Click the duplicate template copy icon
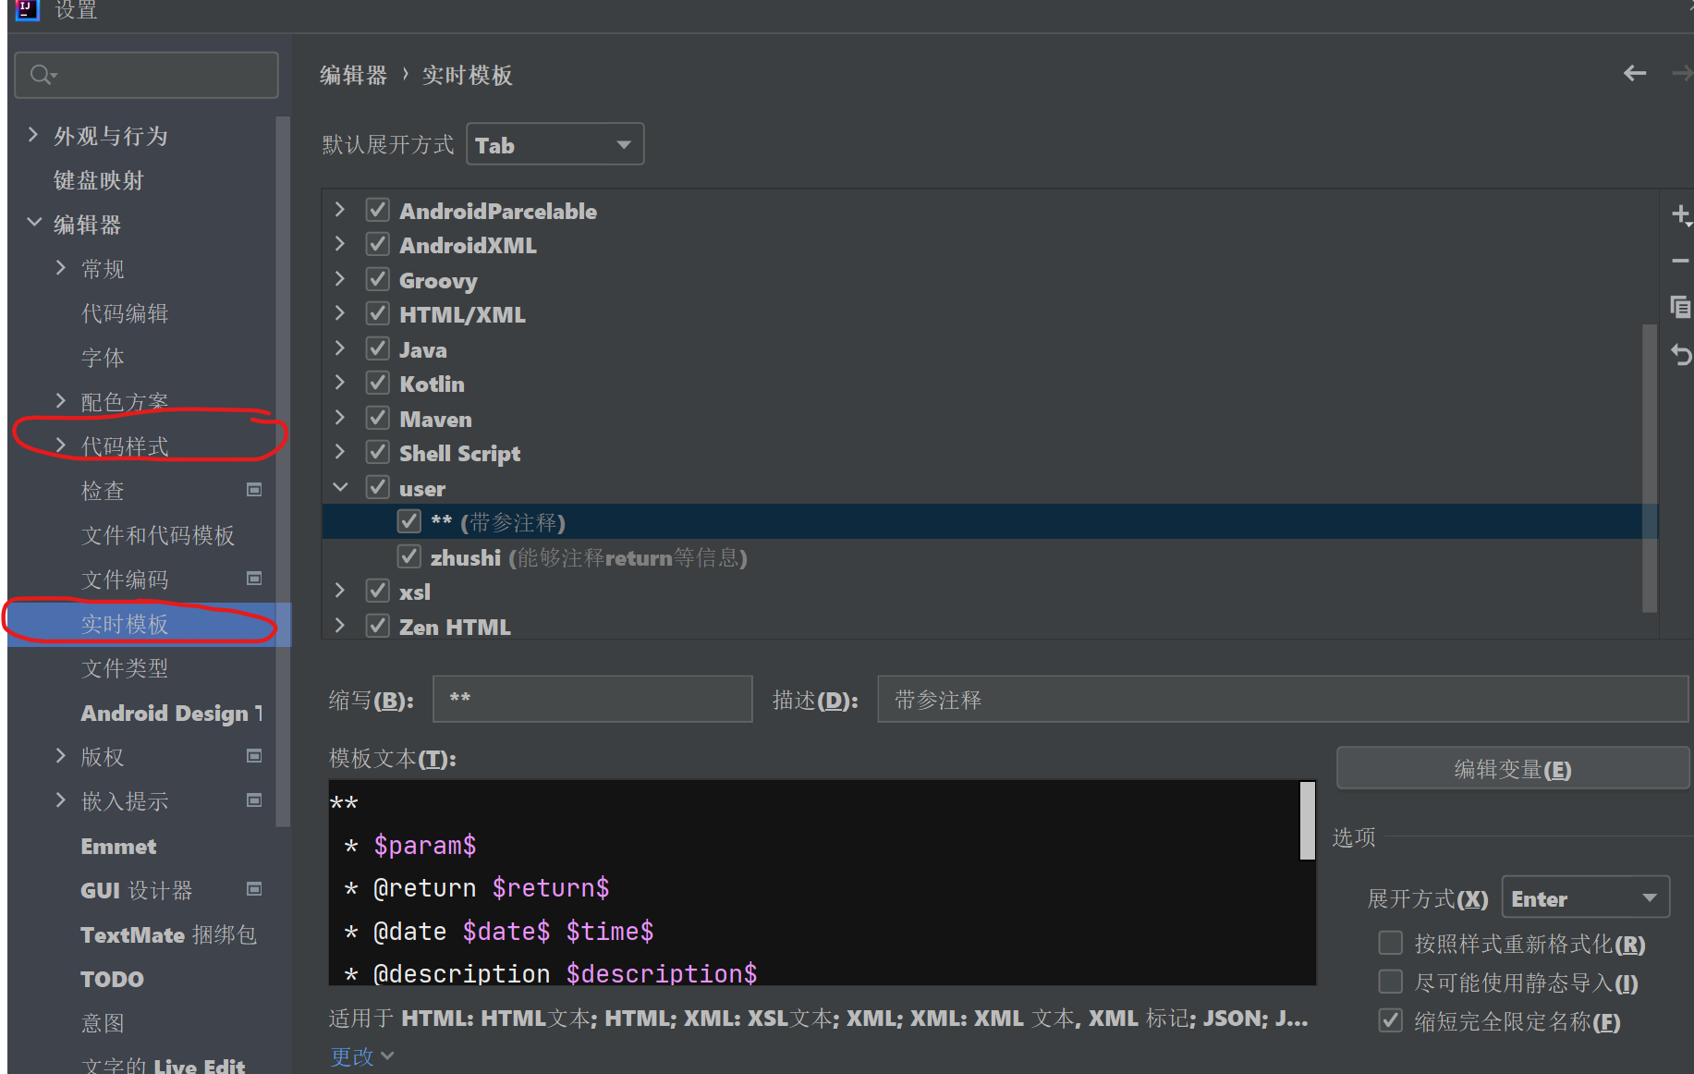The width and height of the screenshot is (1694, 1074). [1680, 307]
